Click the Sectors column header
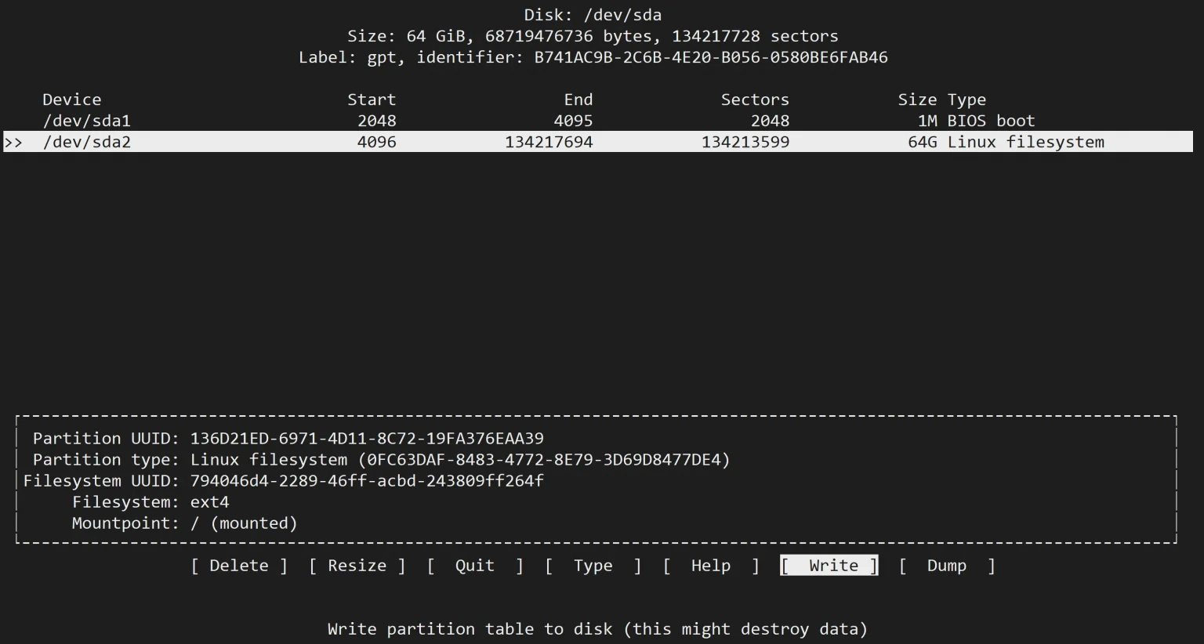The width and height of the screenshot is (1204, 644). coord(755,99)
